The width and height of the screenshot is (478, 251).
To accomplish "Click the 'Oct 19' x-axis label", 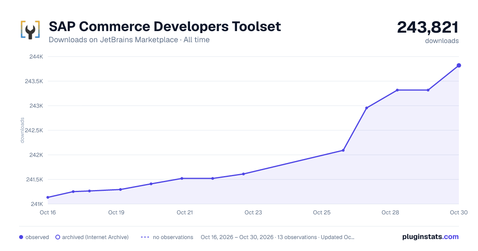I will (116, 212).
